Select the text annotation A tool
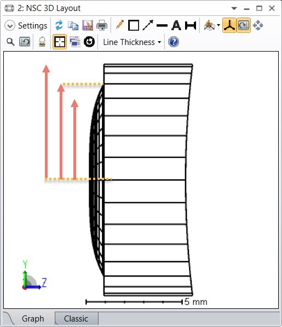The width and height of the screenshot is (282, 327). click(x=176, y=25)
